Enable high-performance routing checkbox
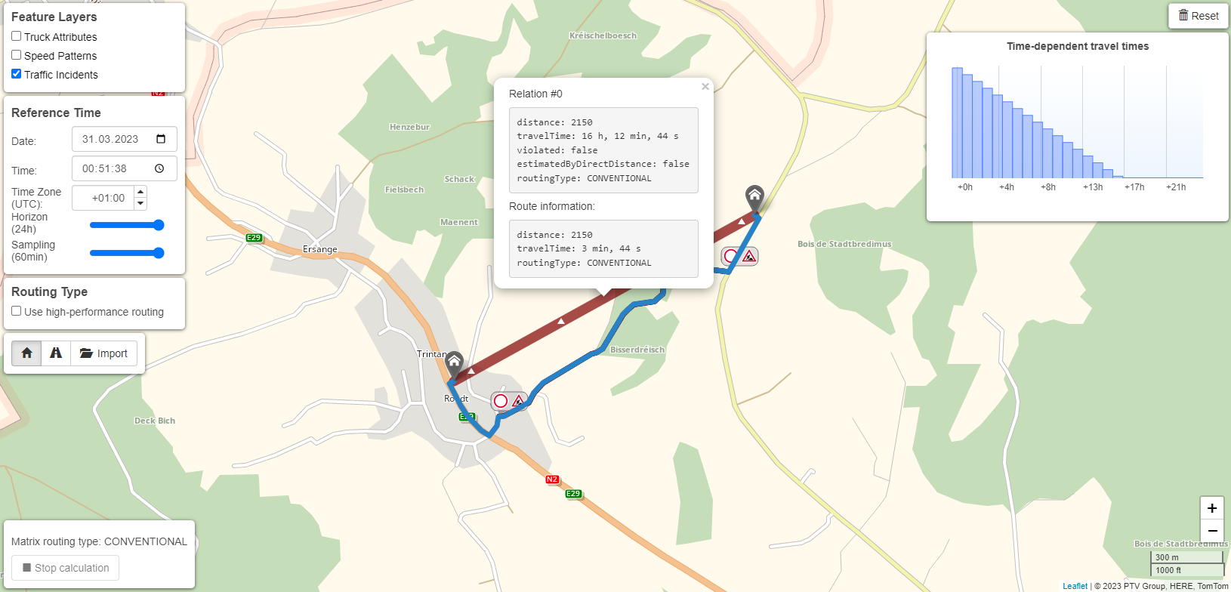This screenshot has width=1231, height=592. click(16, 311)
